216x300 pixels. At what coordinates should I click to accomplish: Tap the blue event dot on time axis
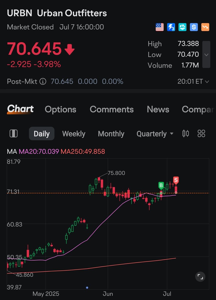click(87, 288)
